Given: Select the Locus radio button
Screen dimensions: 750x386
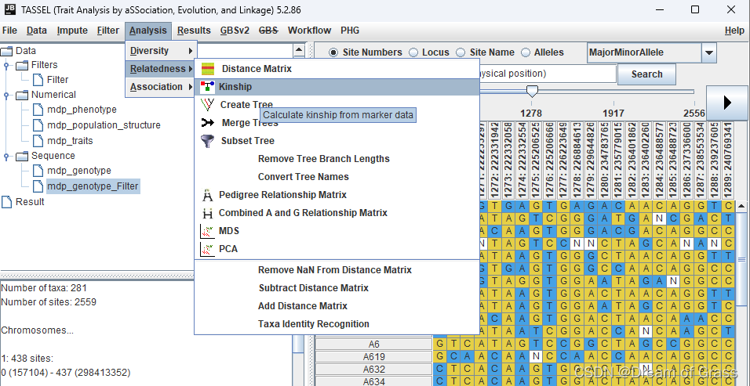Looking at the screenshot, I should point(413,52).
